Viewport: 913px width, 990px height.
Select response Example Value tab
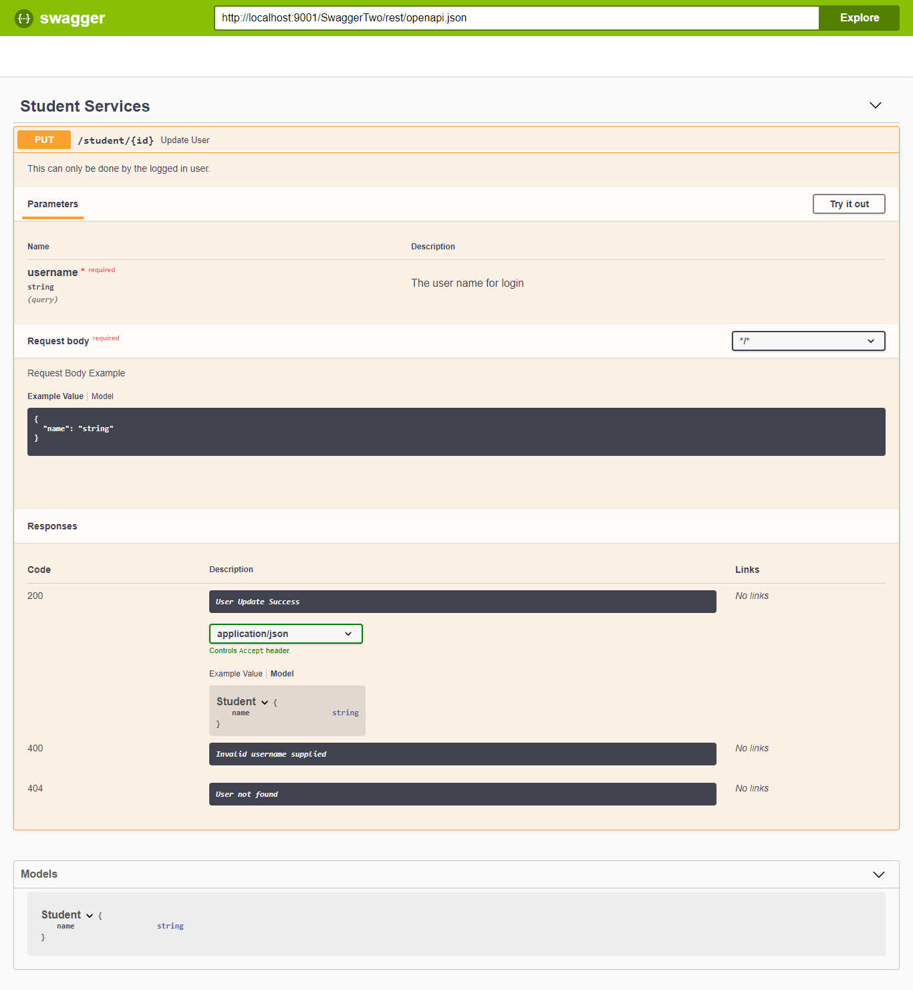236,674
